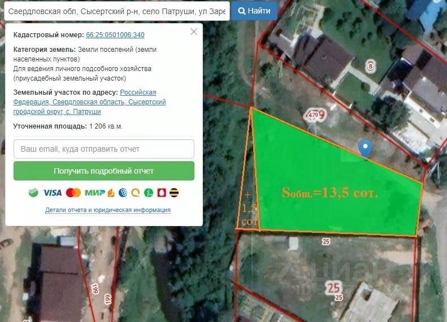
Task: Click the QIWI payment icon
Action: coord(136,193)
